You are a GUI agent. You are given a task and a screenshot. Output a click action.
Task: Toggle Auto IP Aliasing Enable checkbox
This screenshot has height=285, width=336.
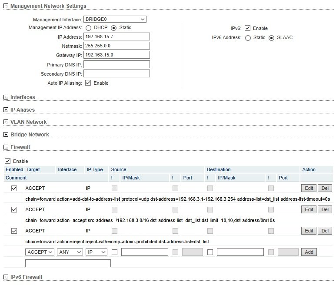(88, 83)
